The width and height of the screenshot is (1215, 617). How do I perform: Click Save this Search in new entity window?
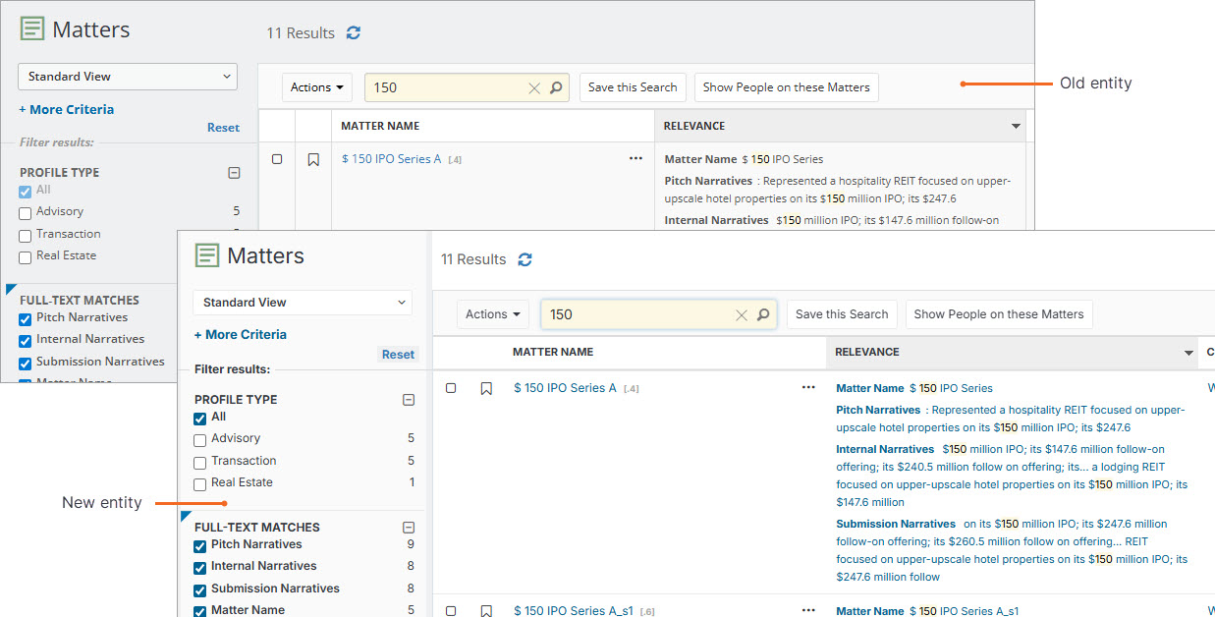pos(842,314)
